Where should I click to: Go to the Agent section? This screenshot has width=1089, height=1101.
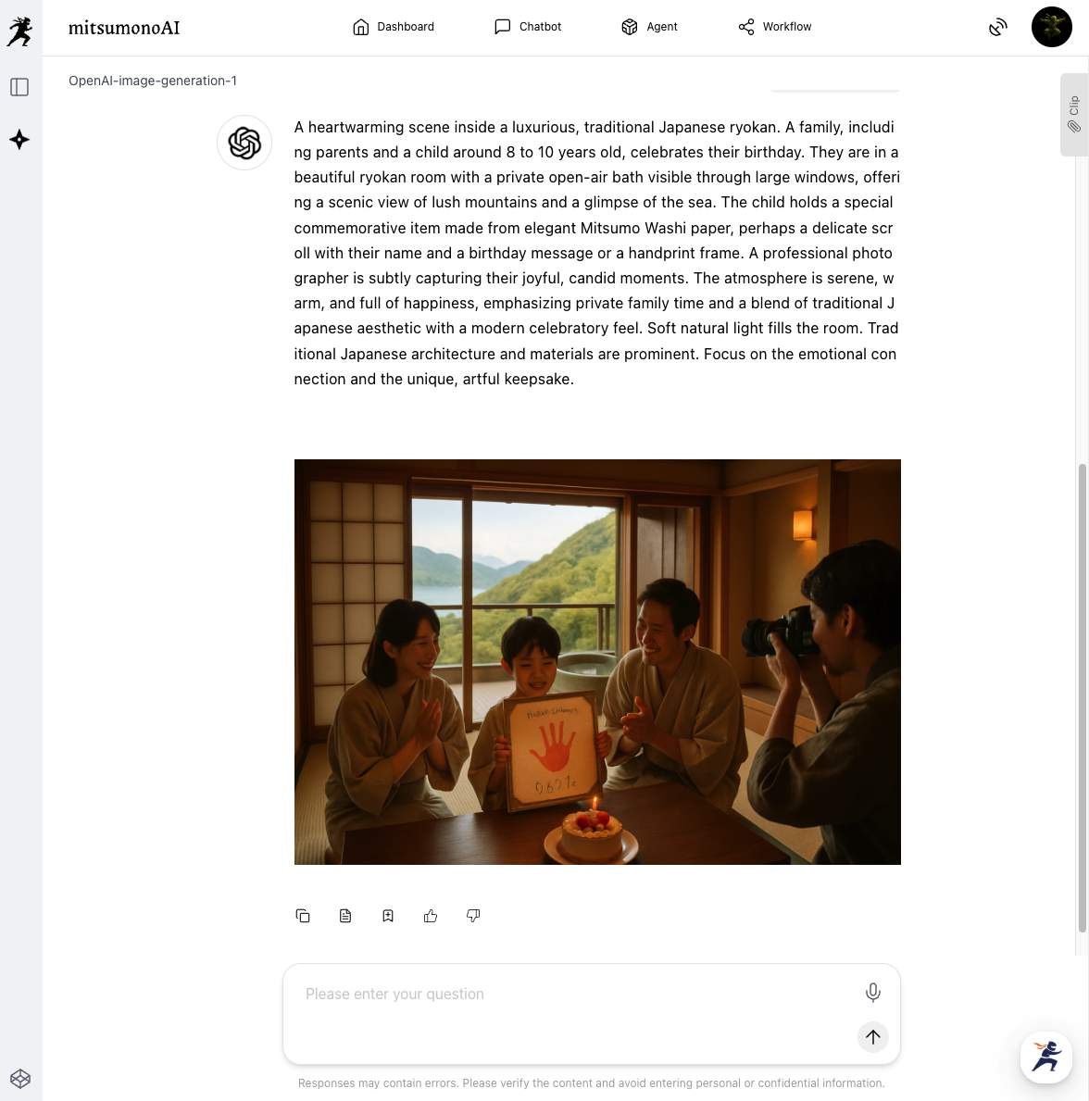coord(649,27)
